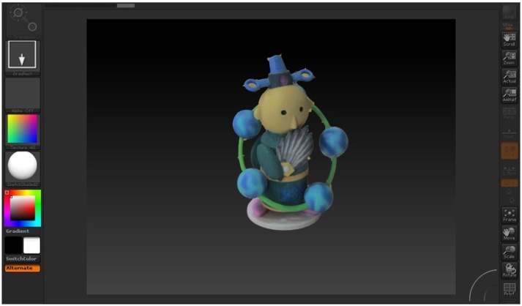The width and height of the screenshot is (522, 306).
Task: Toggle the small orange XYZ button
Action: click(x=510, y=184)
